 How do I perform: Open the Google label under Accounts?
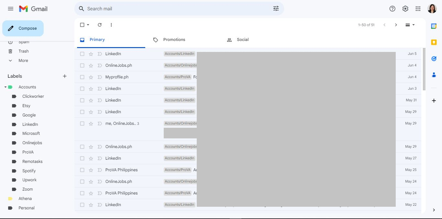29,115
